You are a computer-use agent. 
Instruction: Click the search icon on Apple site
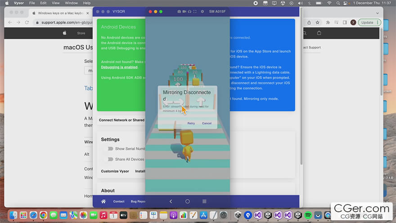[x=305, y=33]
